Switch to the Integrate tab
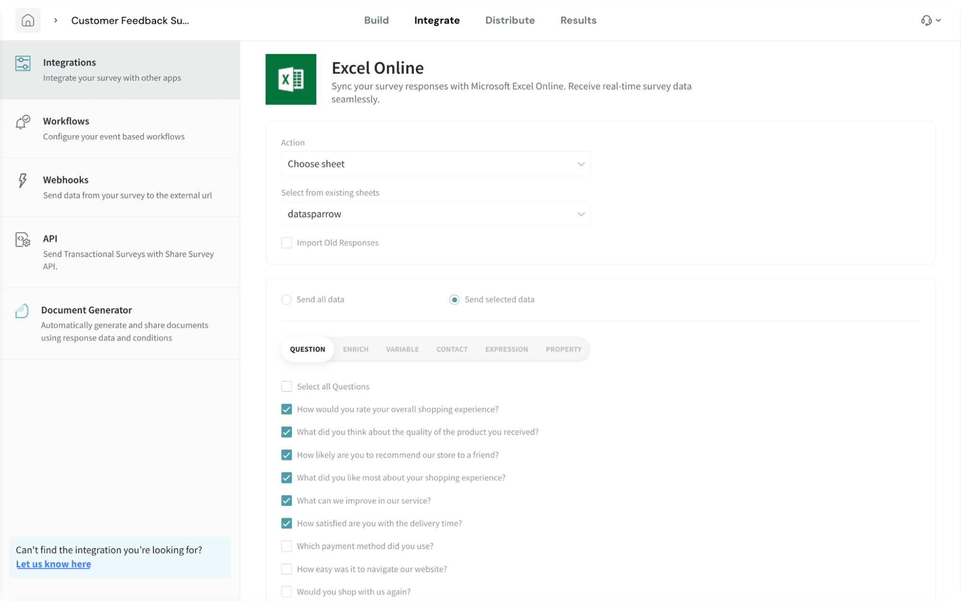The height and width of the screenshot is (601, 961). tap(437, 20)
